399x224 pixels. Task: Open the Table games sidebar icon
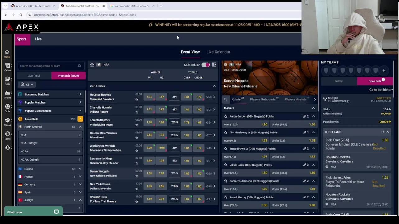pyautogui.click(x=7, y=108)
